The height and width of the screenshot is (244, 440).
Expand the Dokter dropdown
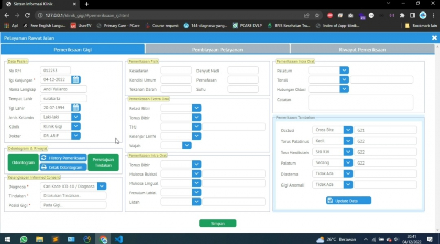pyautogui.click(x=76, y=136)
